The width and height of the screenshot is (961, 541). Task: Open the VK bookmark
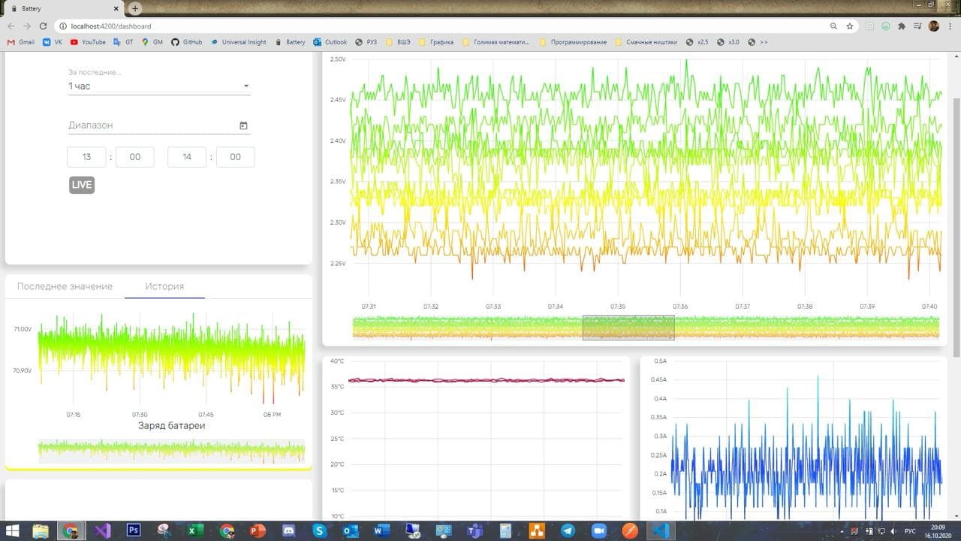(x=53, y=42)
